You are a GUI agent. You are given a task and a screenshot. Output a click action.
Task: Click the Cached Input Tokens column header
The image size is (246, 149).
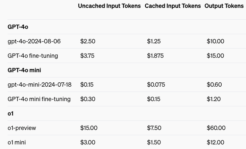pos(173,6)
